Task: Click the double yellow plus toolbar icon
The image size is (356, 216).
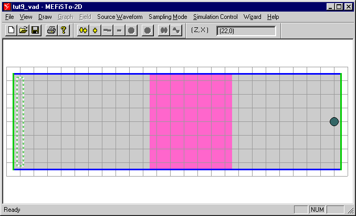Action: point(83,30)
